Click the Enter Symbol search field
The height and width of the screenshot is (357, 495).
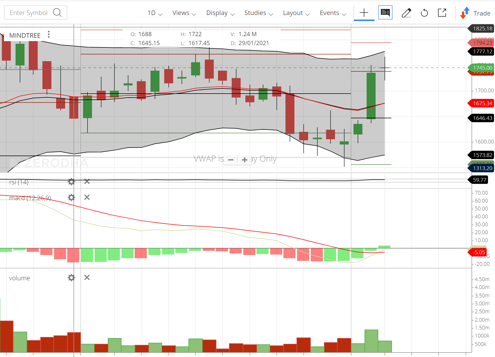35,12
